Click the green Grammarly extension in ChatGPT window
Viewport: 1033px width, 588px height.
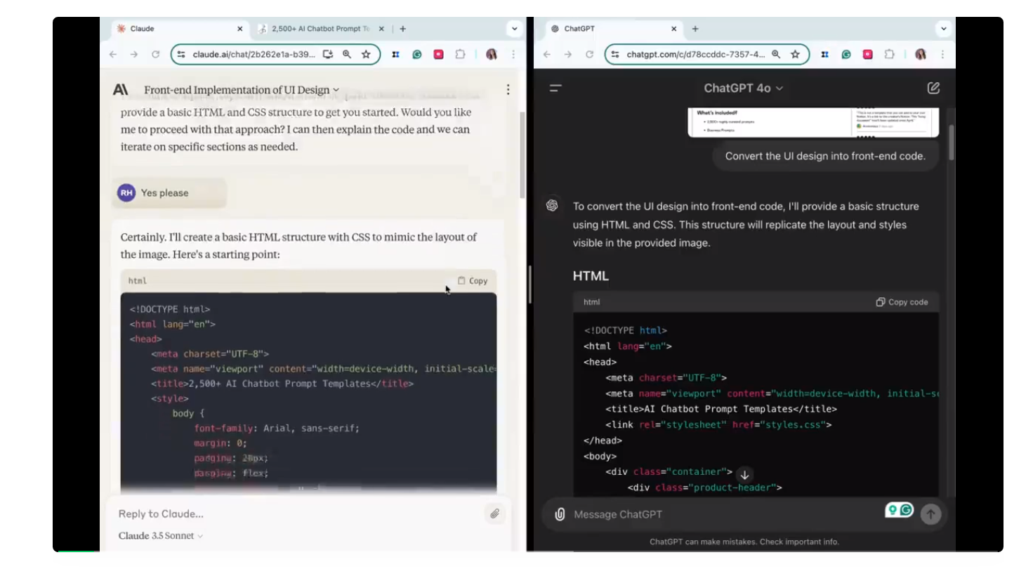(x=846, y=54)
